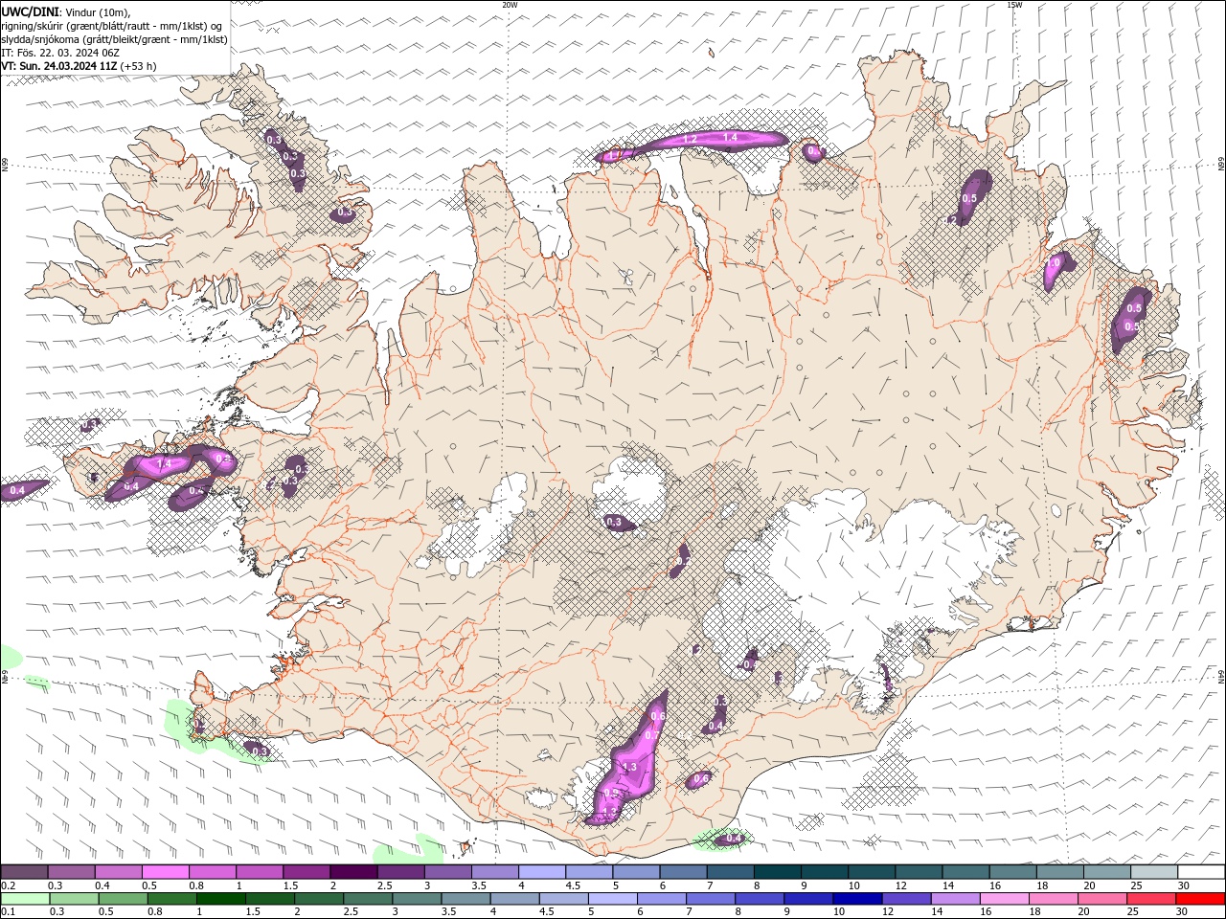Select pale green 0.1 swatch in lower legend row
The height and width of the screenshot is (919, 1226).
click(x=25, y=899)
